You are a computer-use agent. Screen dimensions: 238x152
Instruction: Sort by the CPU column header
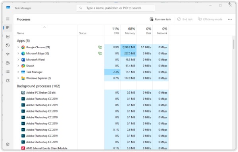(x=112, y=31)
